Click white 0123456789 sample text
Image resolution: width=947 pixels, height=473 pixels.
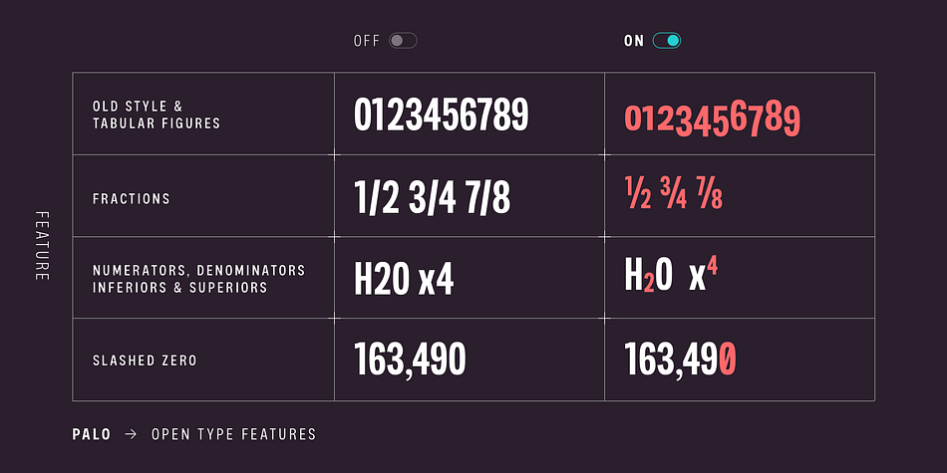point(441,115)
